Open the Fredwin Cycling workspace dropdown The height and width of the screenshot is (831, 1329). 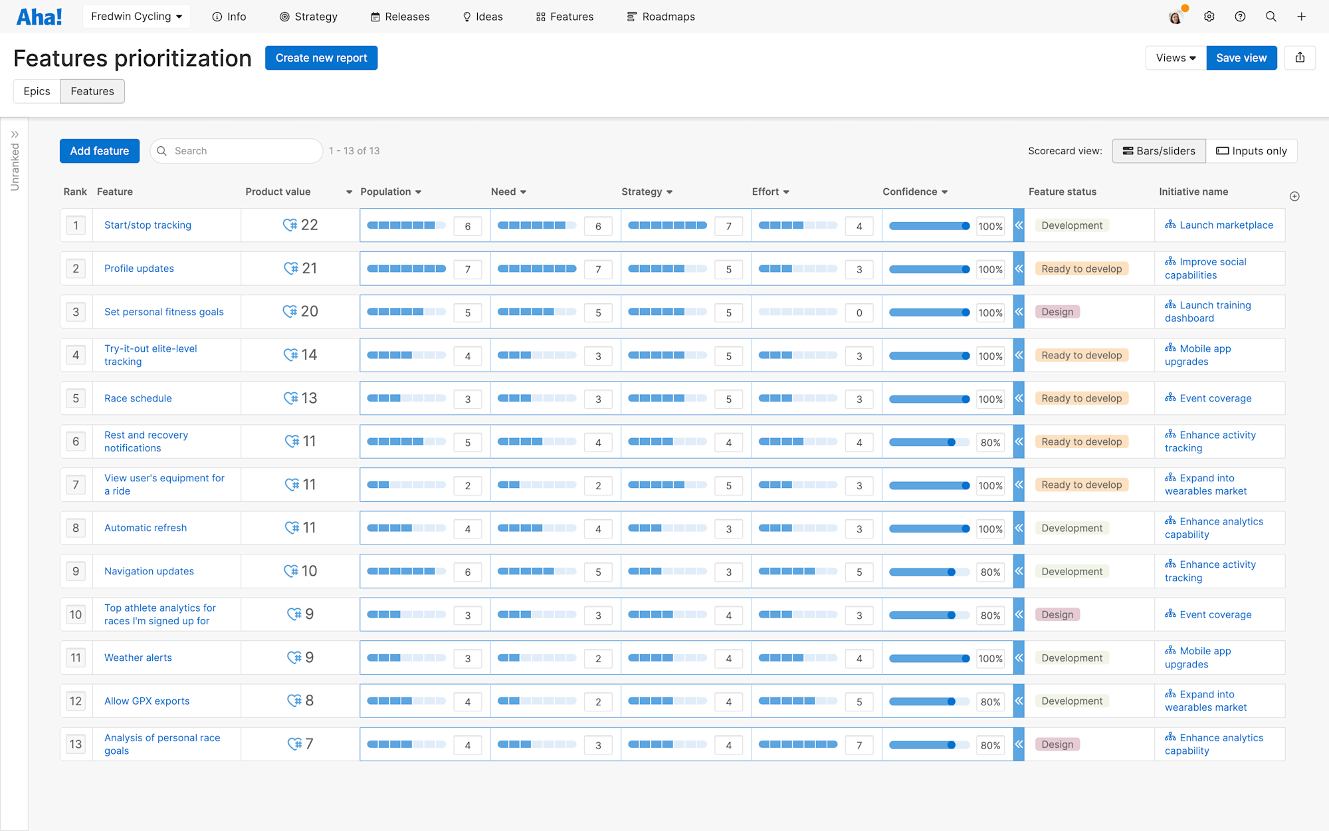(136, 16)
